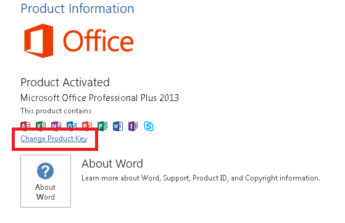345x223 pixels.
Task: Click the About Word button label
Action: pos(46,192)
